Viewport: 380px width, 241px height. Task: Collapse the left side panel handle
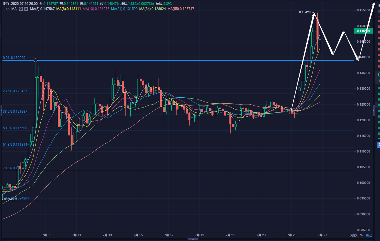(1, 110)
